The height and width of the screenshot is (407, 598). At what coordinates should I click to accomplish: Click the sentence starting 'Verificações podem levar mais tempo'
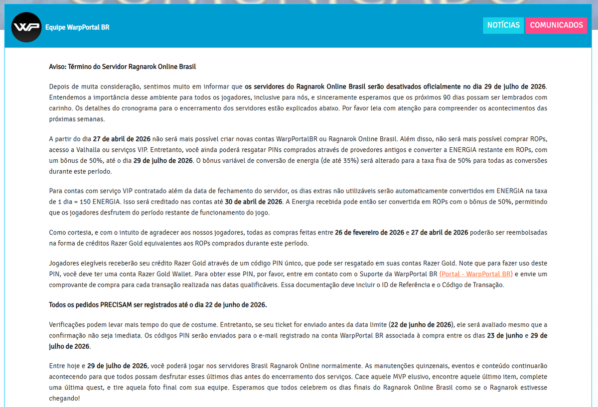(133, 325)
